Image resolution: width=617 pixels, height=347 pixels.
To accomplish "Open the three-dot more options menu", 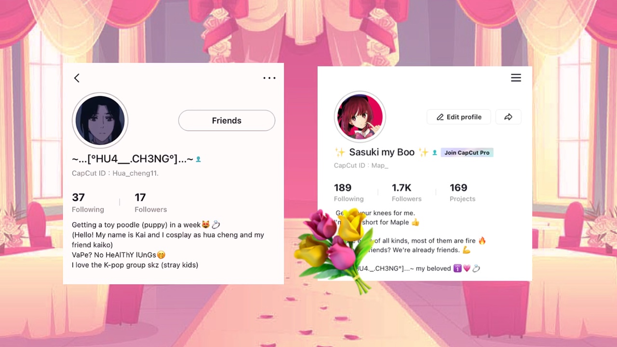I will 269,78.
